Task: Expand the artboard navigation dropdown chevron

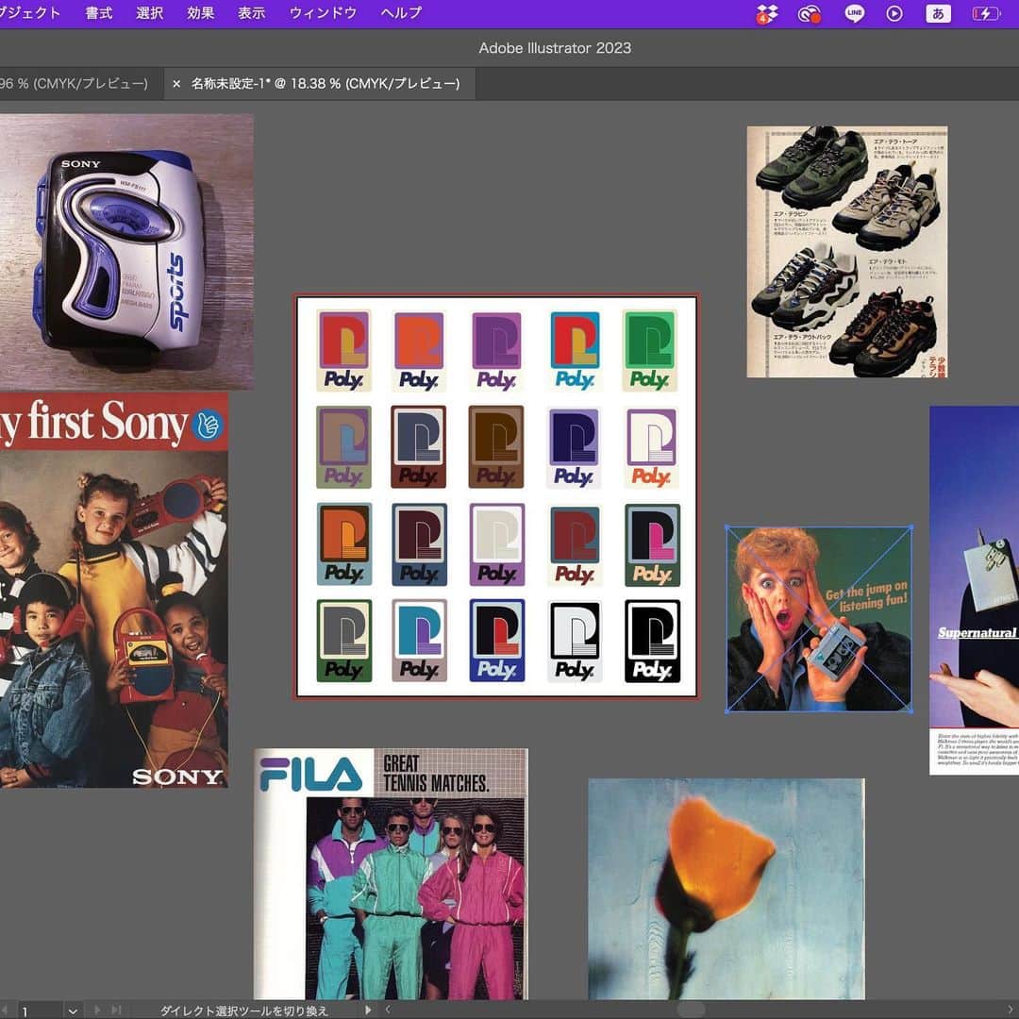Action: (73, 1011)
